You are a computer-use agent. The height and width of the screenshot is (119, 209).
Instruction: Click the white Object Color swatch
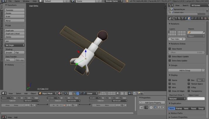point(196,99)
